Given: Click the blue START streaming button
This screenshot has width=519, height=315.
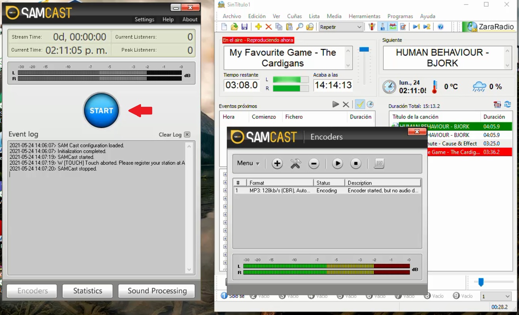Looking at the screenshot, I should point(101,110).
